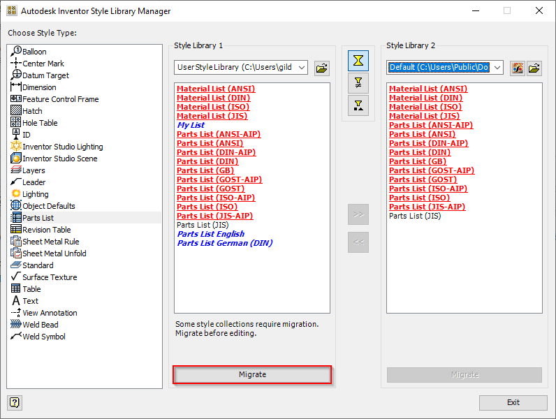Image resolution: width=556 pixels, height=419 pixels.
Task: Select 'Material List (ANSI)' in Library 1
Action: click(x=216, y=89)
